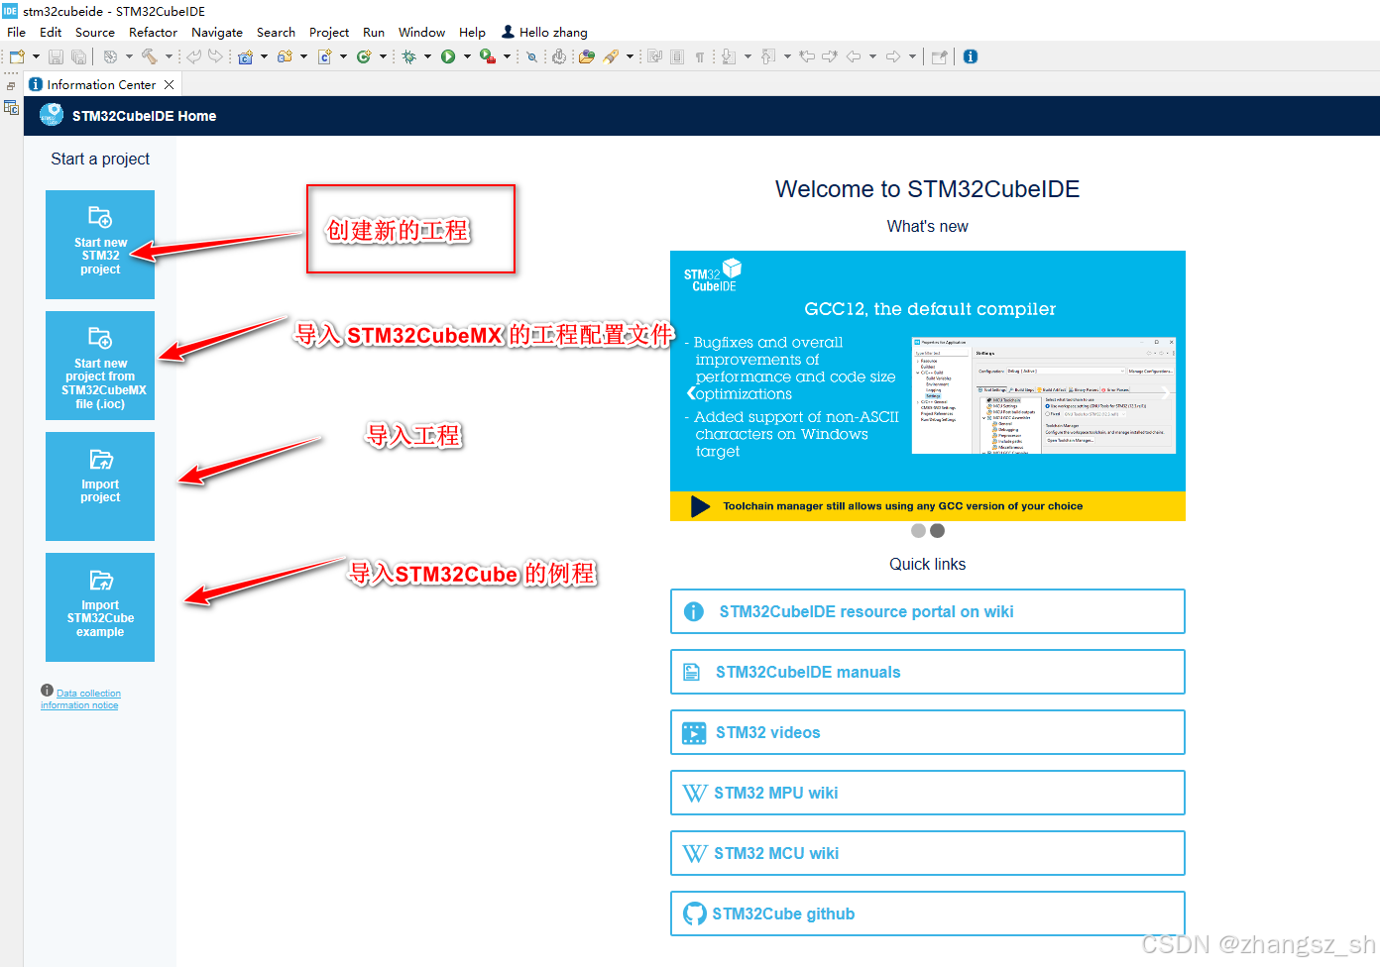Open dropdown arrow next to Run button
This screenshot has width=1380, height=967.
tap(467, 56)
